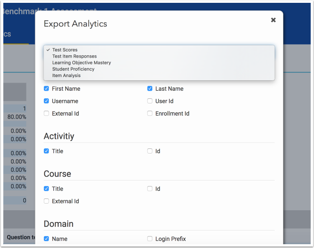Choose Test Item Responses option
The image size is (314, 248).
[74, 56]
